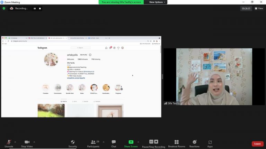Pause the recording from the bottom toolbar
This screenshot has height=149, width=266.
click(x=151, y=141)
